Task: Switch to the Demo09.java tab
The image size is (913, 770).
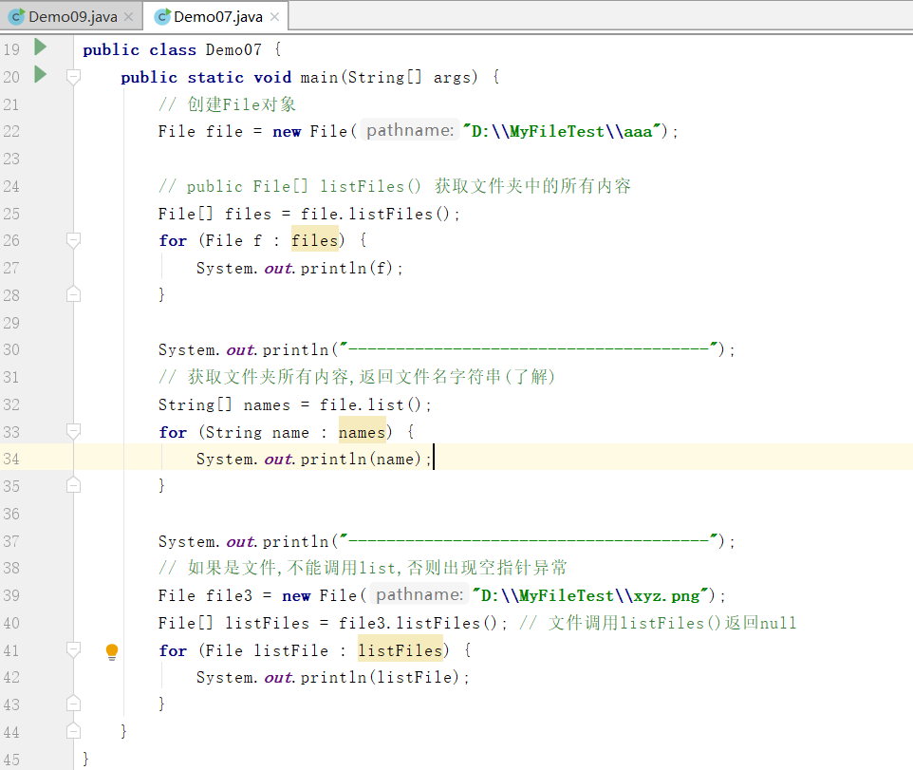Action: [71, 16]
